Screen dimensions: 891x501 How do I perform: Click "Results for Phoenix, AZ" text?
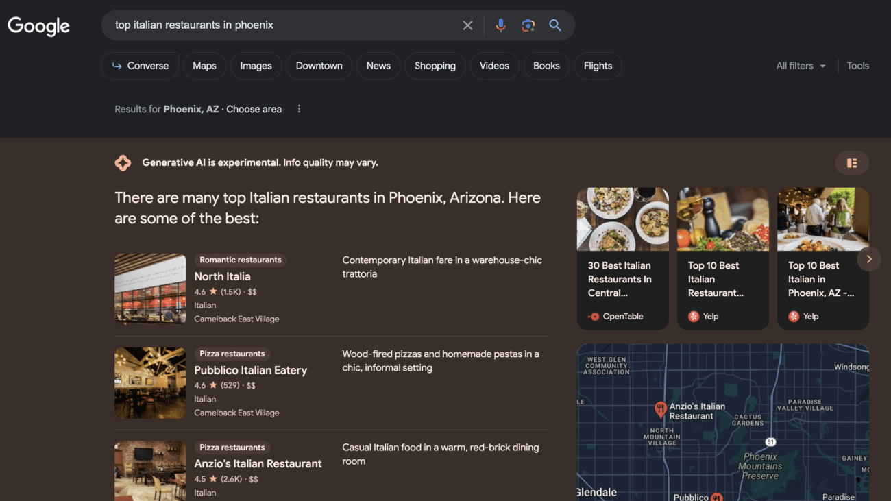tap(167, 109)
